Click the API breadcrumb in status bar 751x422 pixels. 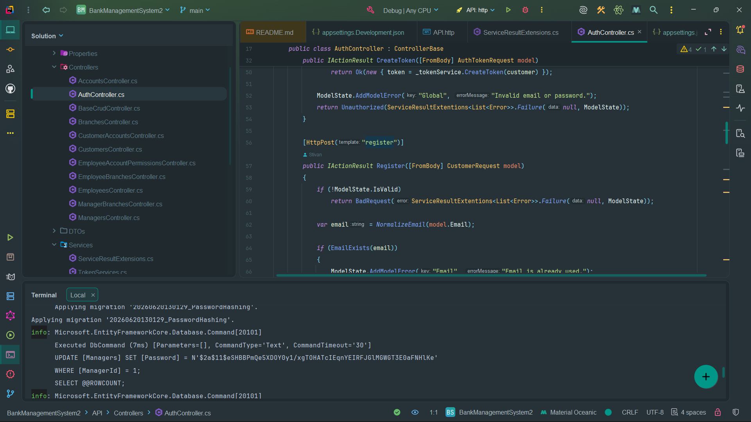coord(97,413)
